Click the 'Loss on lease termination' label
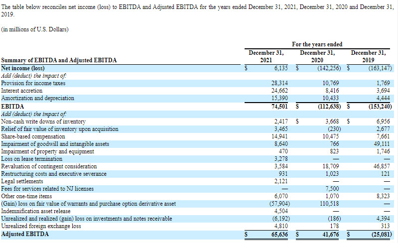This screenshot has width=398, height=243. click(x=32, y=158)
